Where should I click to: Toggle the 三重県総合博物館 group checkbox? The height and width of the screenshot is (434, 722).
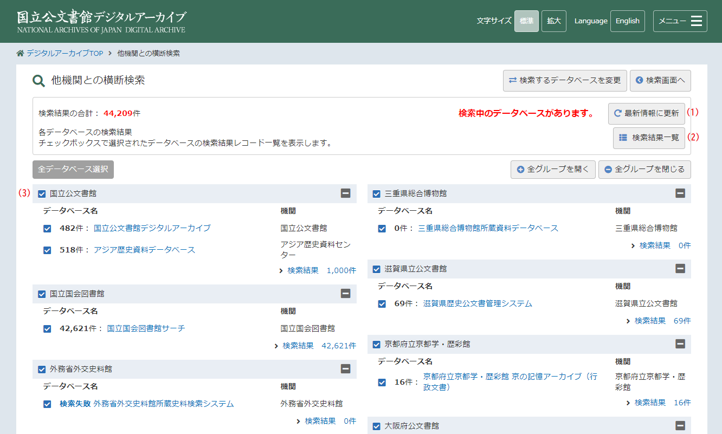click(x=377, y=193)
